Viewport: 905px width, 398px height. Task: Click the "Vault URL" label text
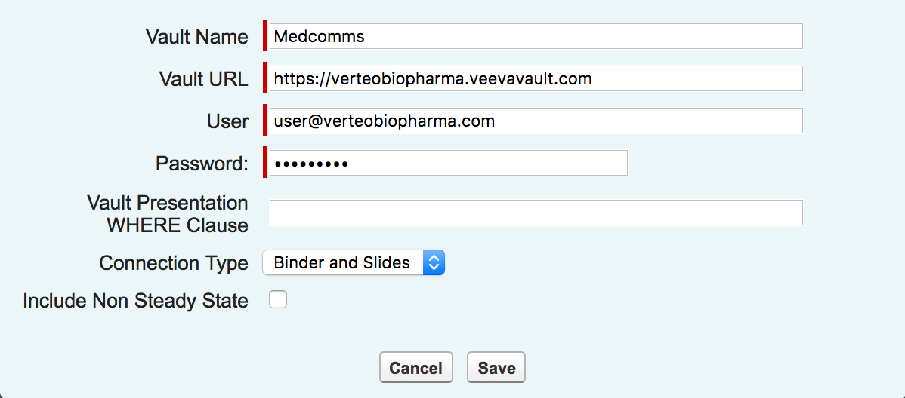(203, 79)
